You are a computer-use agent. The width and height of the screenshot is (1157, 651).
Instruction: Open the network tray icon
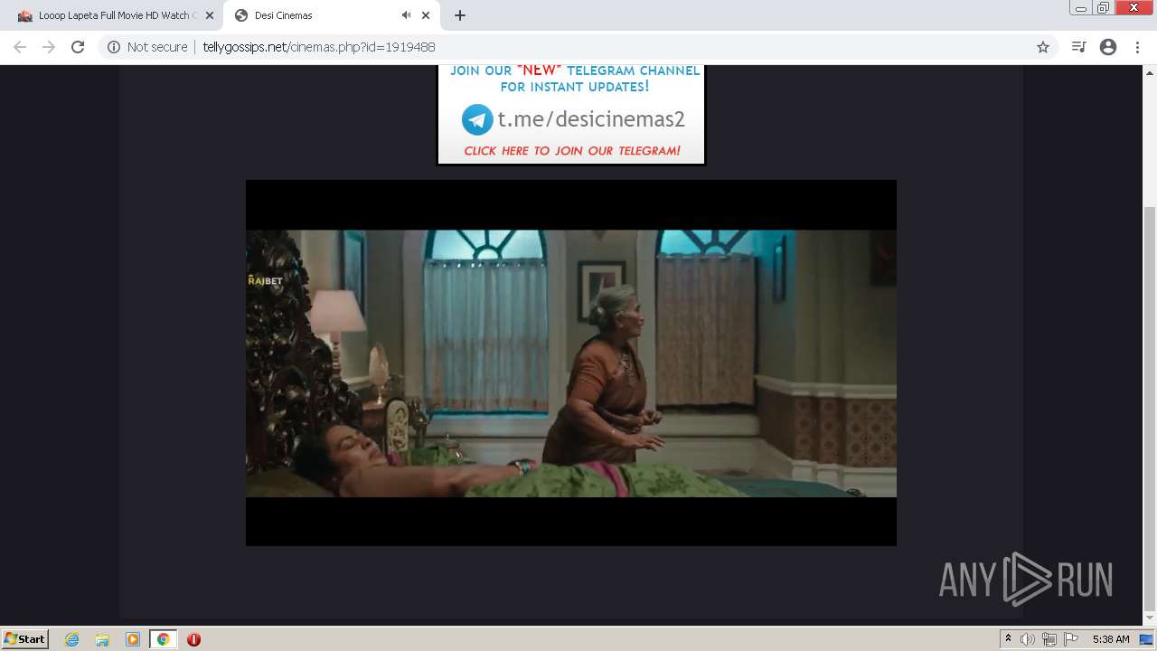[1049, 639]
